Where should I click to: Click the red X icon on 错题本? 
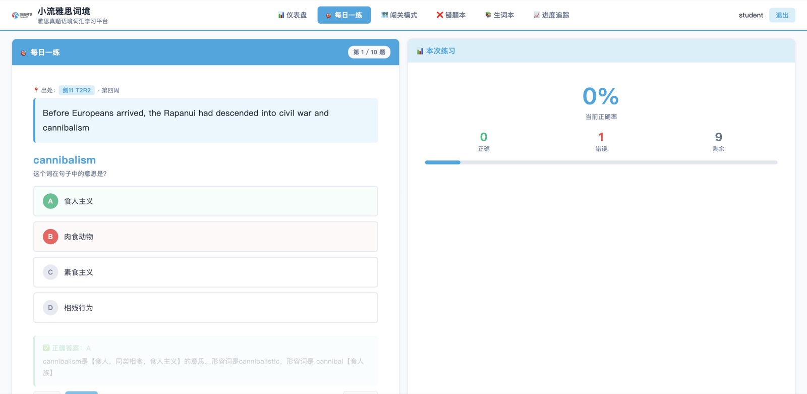click(440, 15)
